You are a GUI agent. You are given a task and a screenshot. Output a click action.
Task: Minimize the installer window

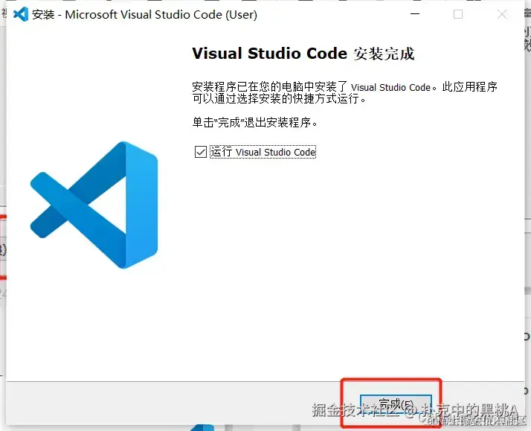[x=415, y=14]
